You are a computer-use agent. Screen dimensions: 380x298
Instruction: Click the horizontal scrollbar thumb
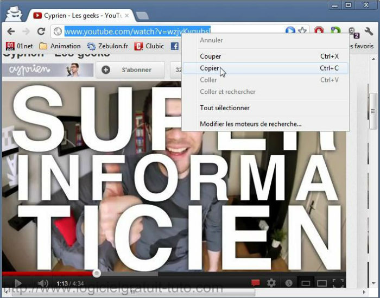pyautogui.click(x=134, y=292)
